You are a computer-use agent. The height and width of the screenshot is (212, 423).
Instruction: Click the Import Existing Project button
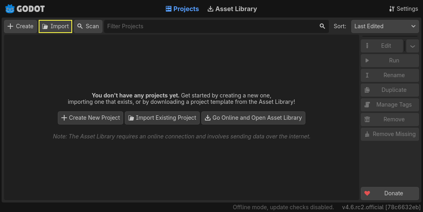(162, 118)
